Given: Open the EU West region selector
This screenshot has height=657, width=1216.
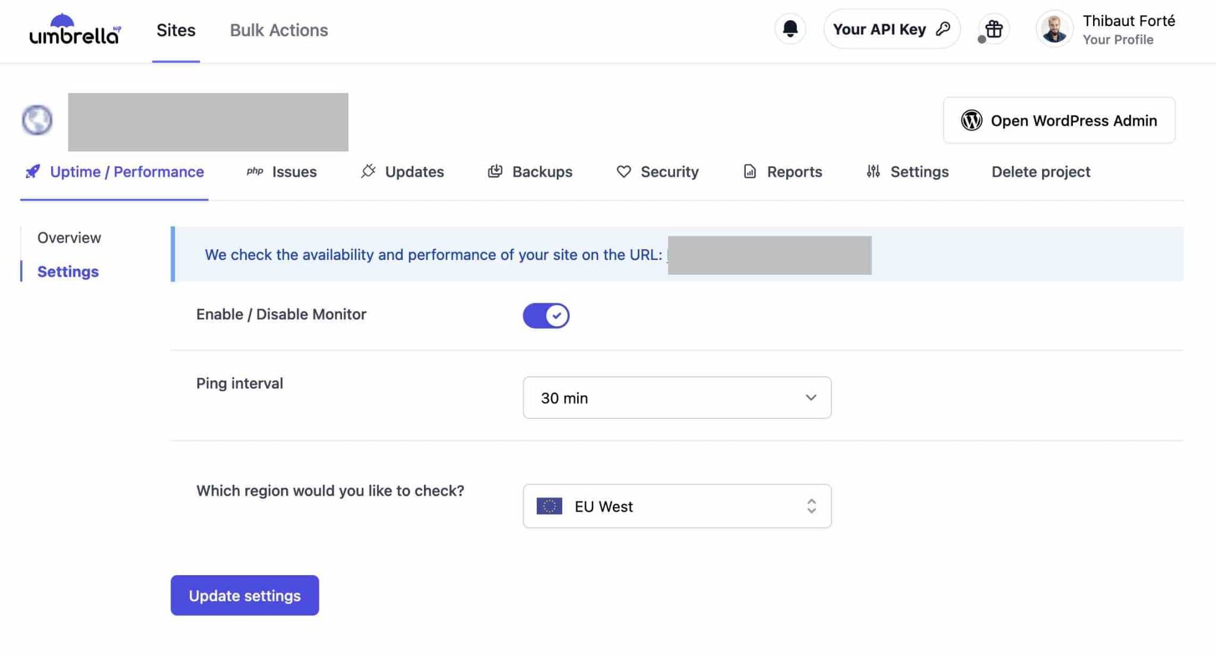Looking at the screenshot, I should click(676, 506).
